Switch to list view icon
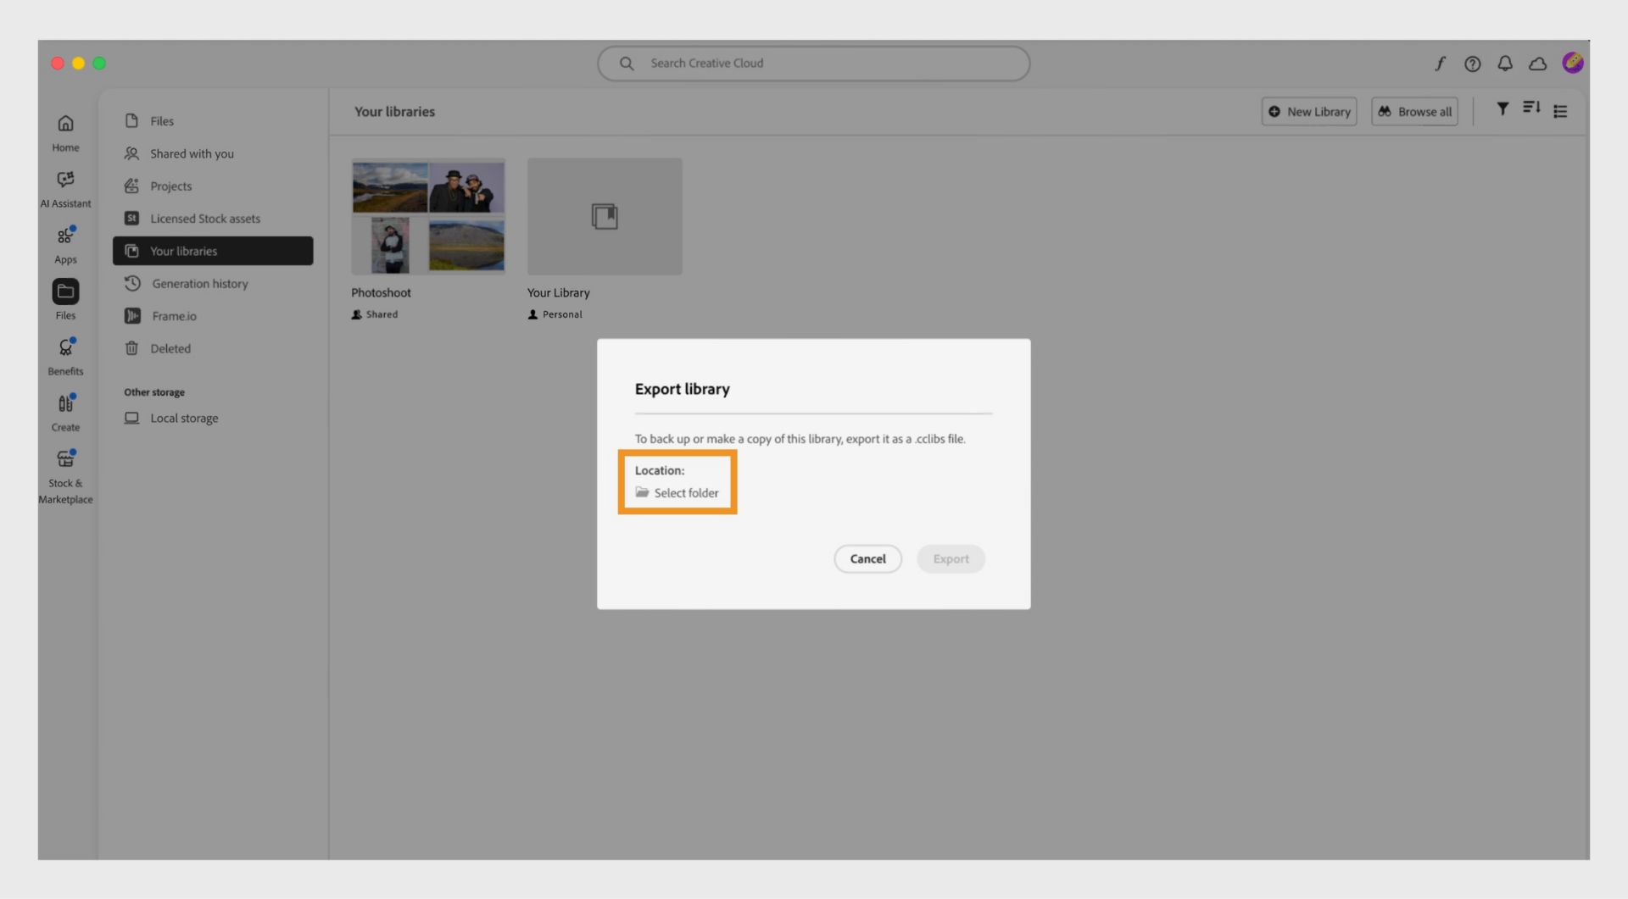 (x=1560, y=111)
